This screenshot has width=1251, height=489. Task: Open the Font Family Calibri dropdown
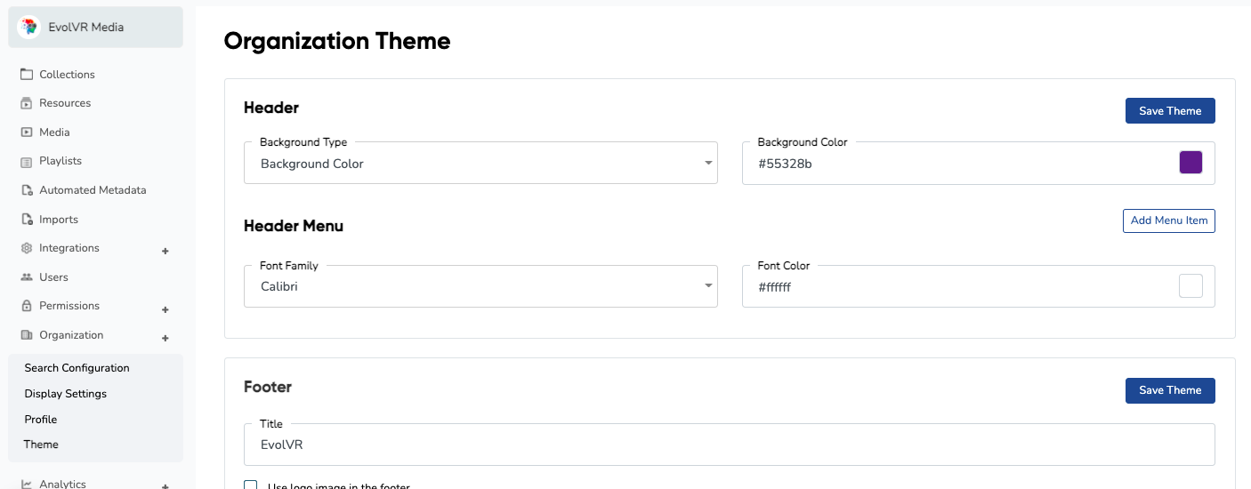480,286
